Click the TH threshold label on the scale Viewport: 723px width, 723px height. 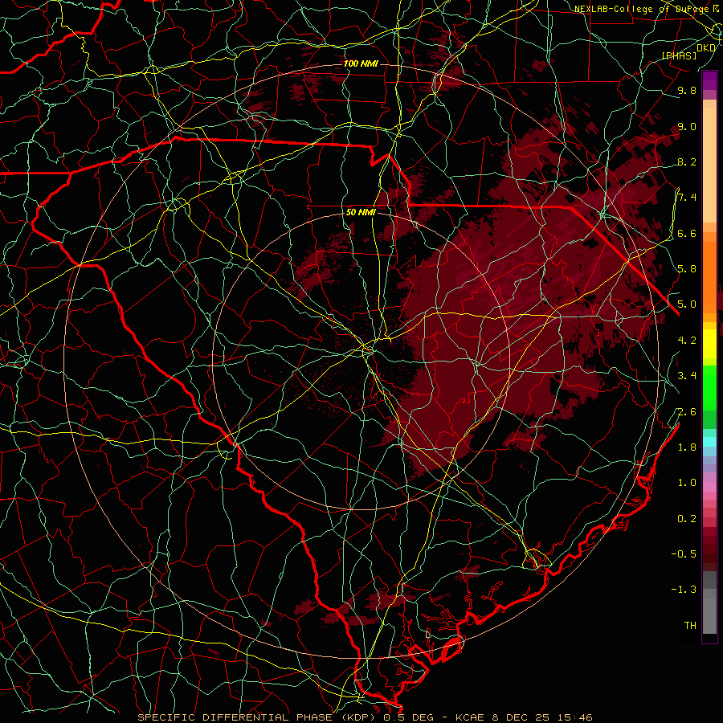click(x=690, y=625)
